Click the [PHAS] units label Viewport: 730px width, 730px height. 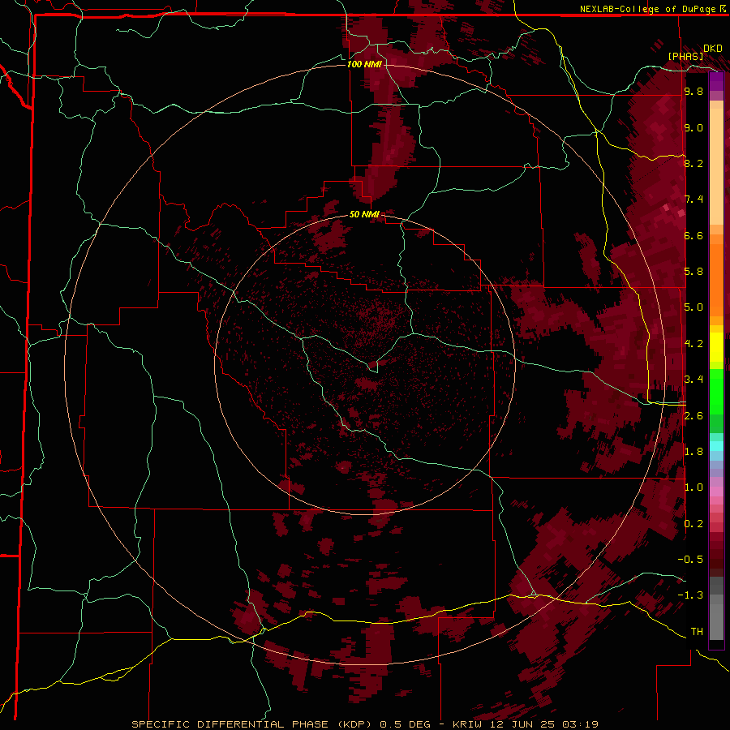click(685, 56)
